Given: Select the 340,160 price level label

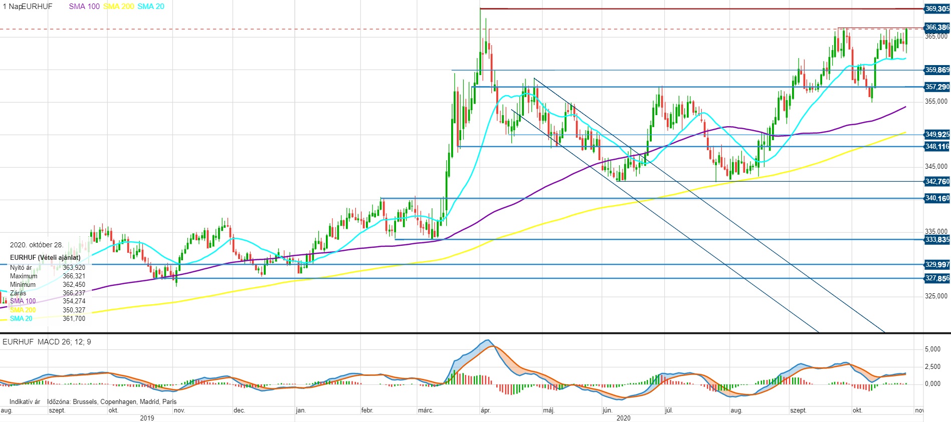Looking at the screenshot, I should pyautogui.click(x=937, y=198).
